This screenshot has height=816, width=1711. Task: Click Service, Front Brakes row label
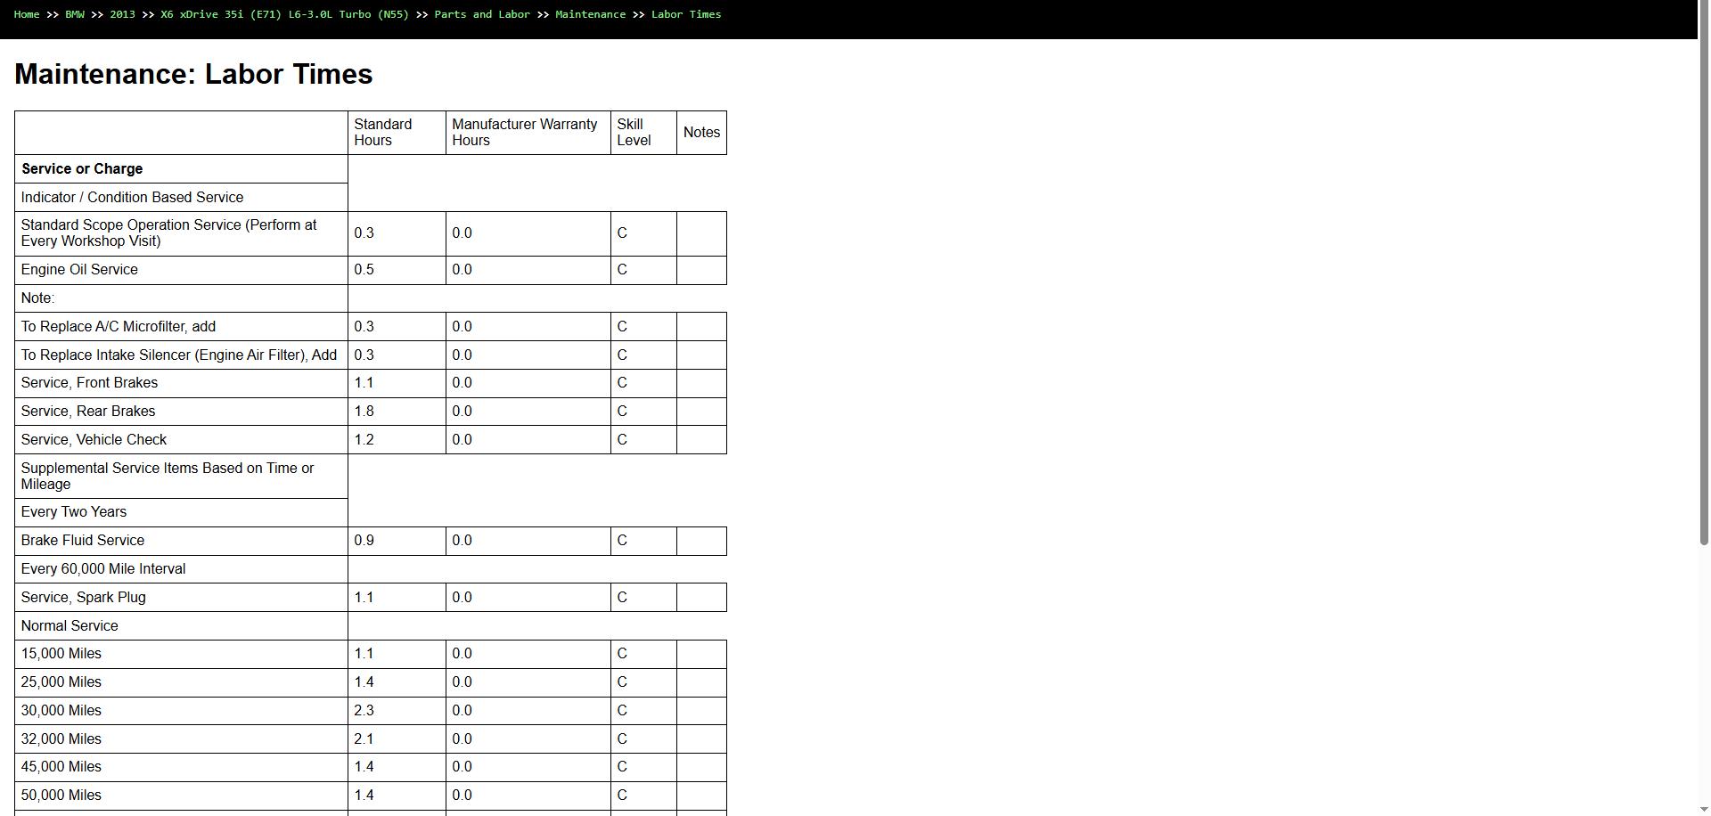coord(89,383)
